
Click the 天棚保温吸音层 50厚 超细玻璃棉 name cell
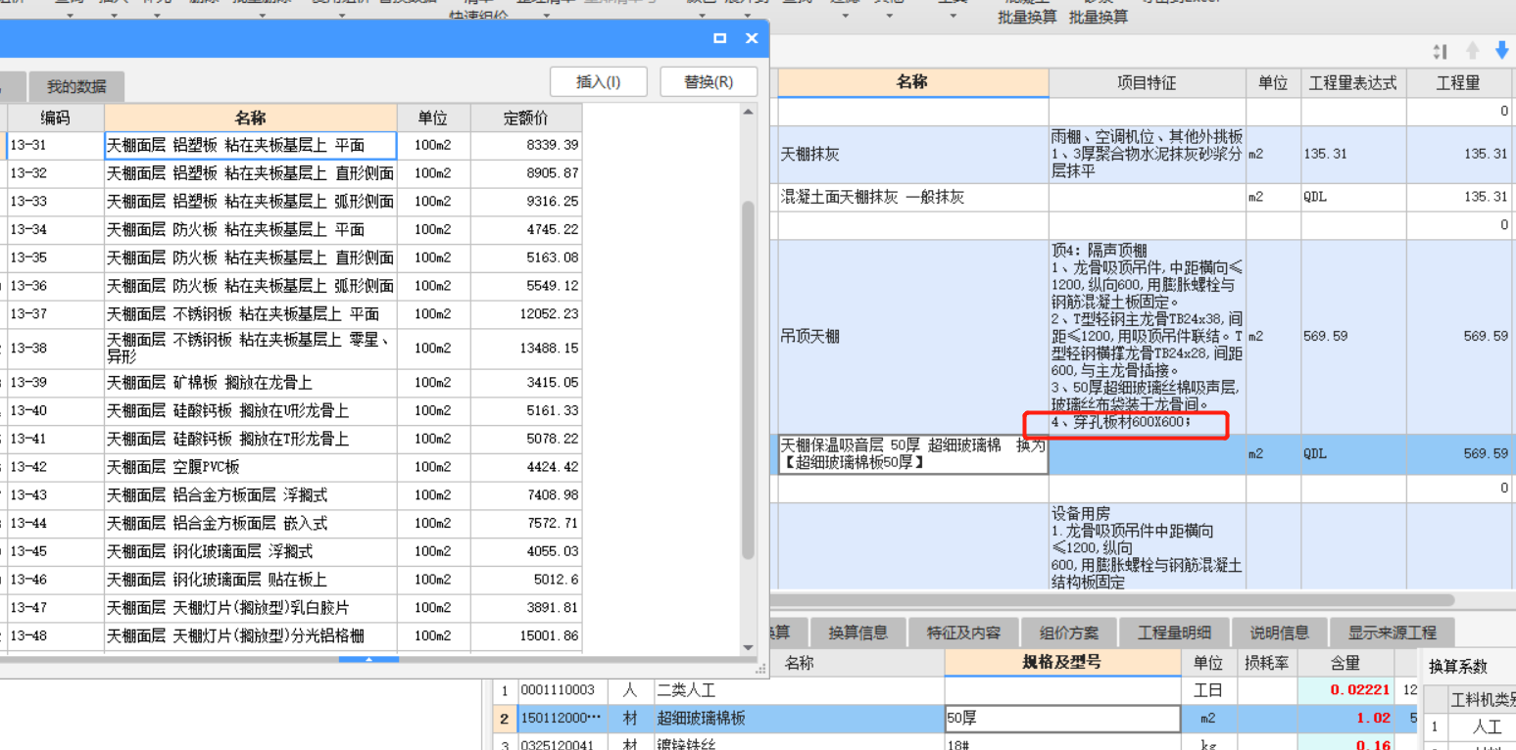coord(912,455)
